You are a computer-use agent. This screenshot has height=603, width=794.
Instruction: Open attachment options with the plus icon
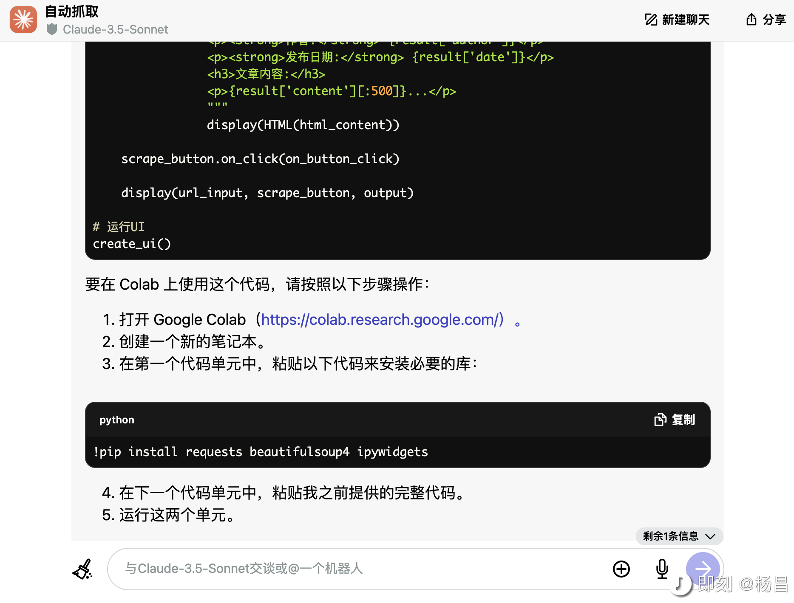[621, 569]
